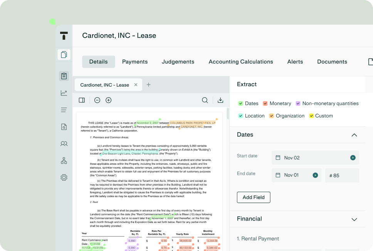Open the users icon in sidebar
The height and width of the screenshot is (251, 373).
(64, 144)
